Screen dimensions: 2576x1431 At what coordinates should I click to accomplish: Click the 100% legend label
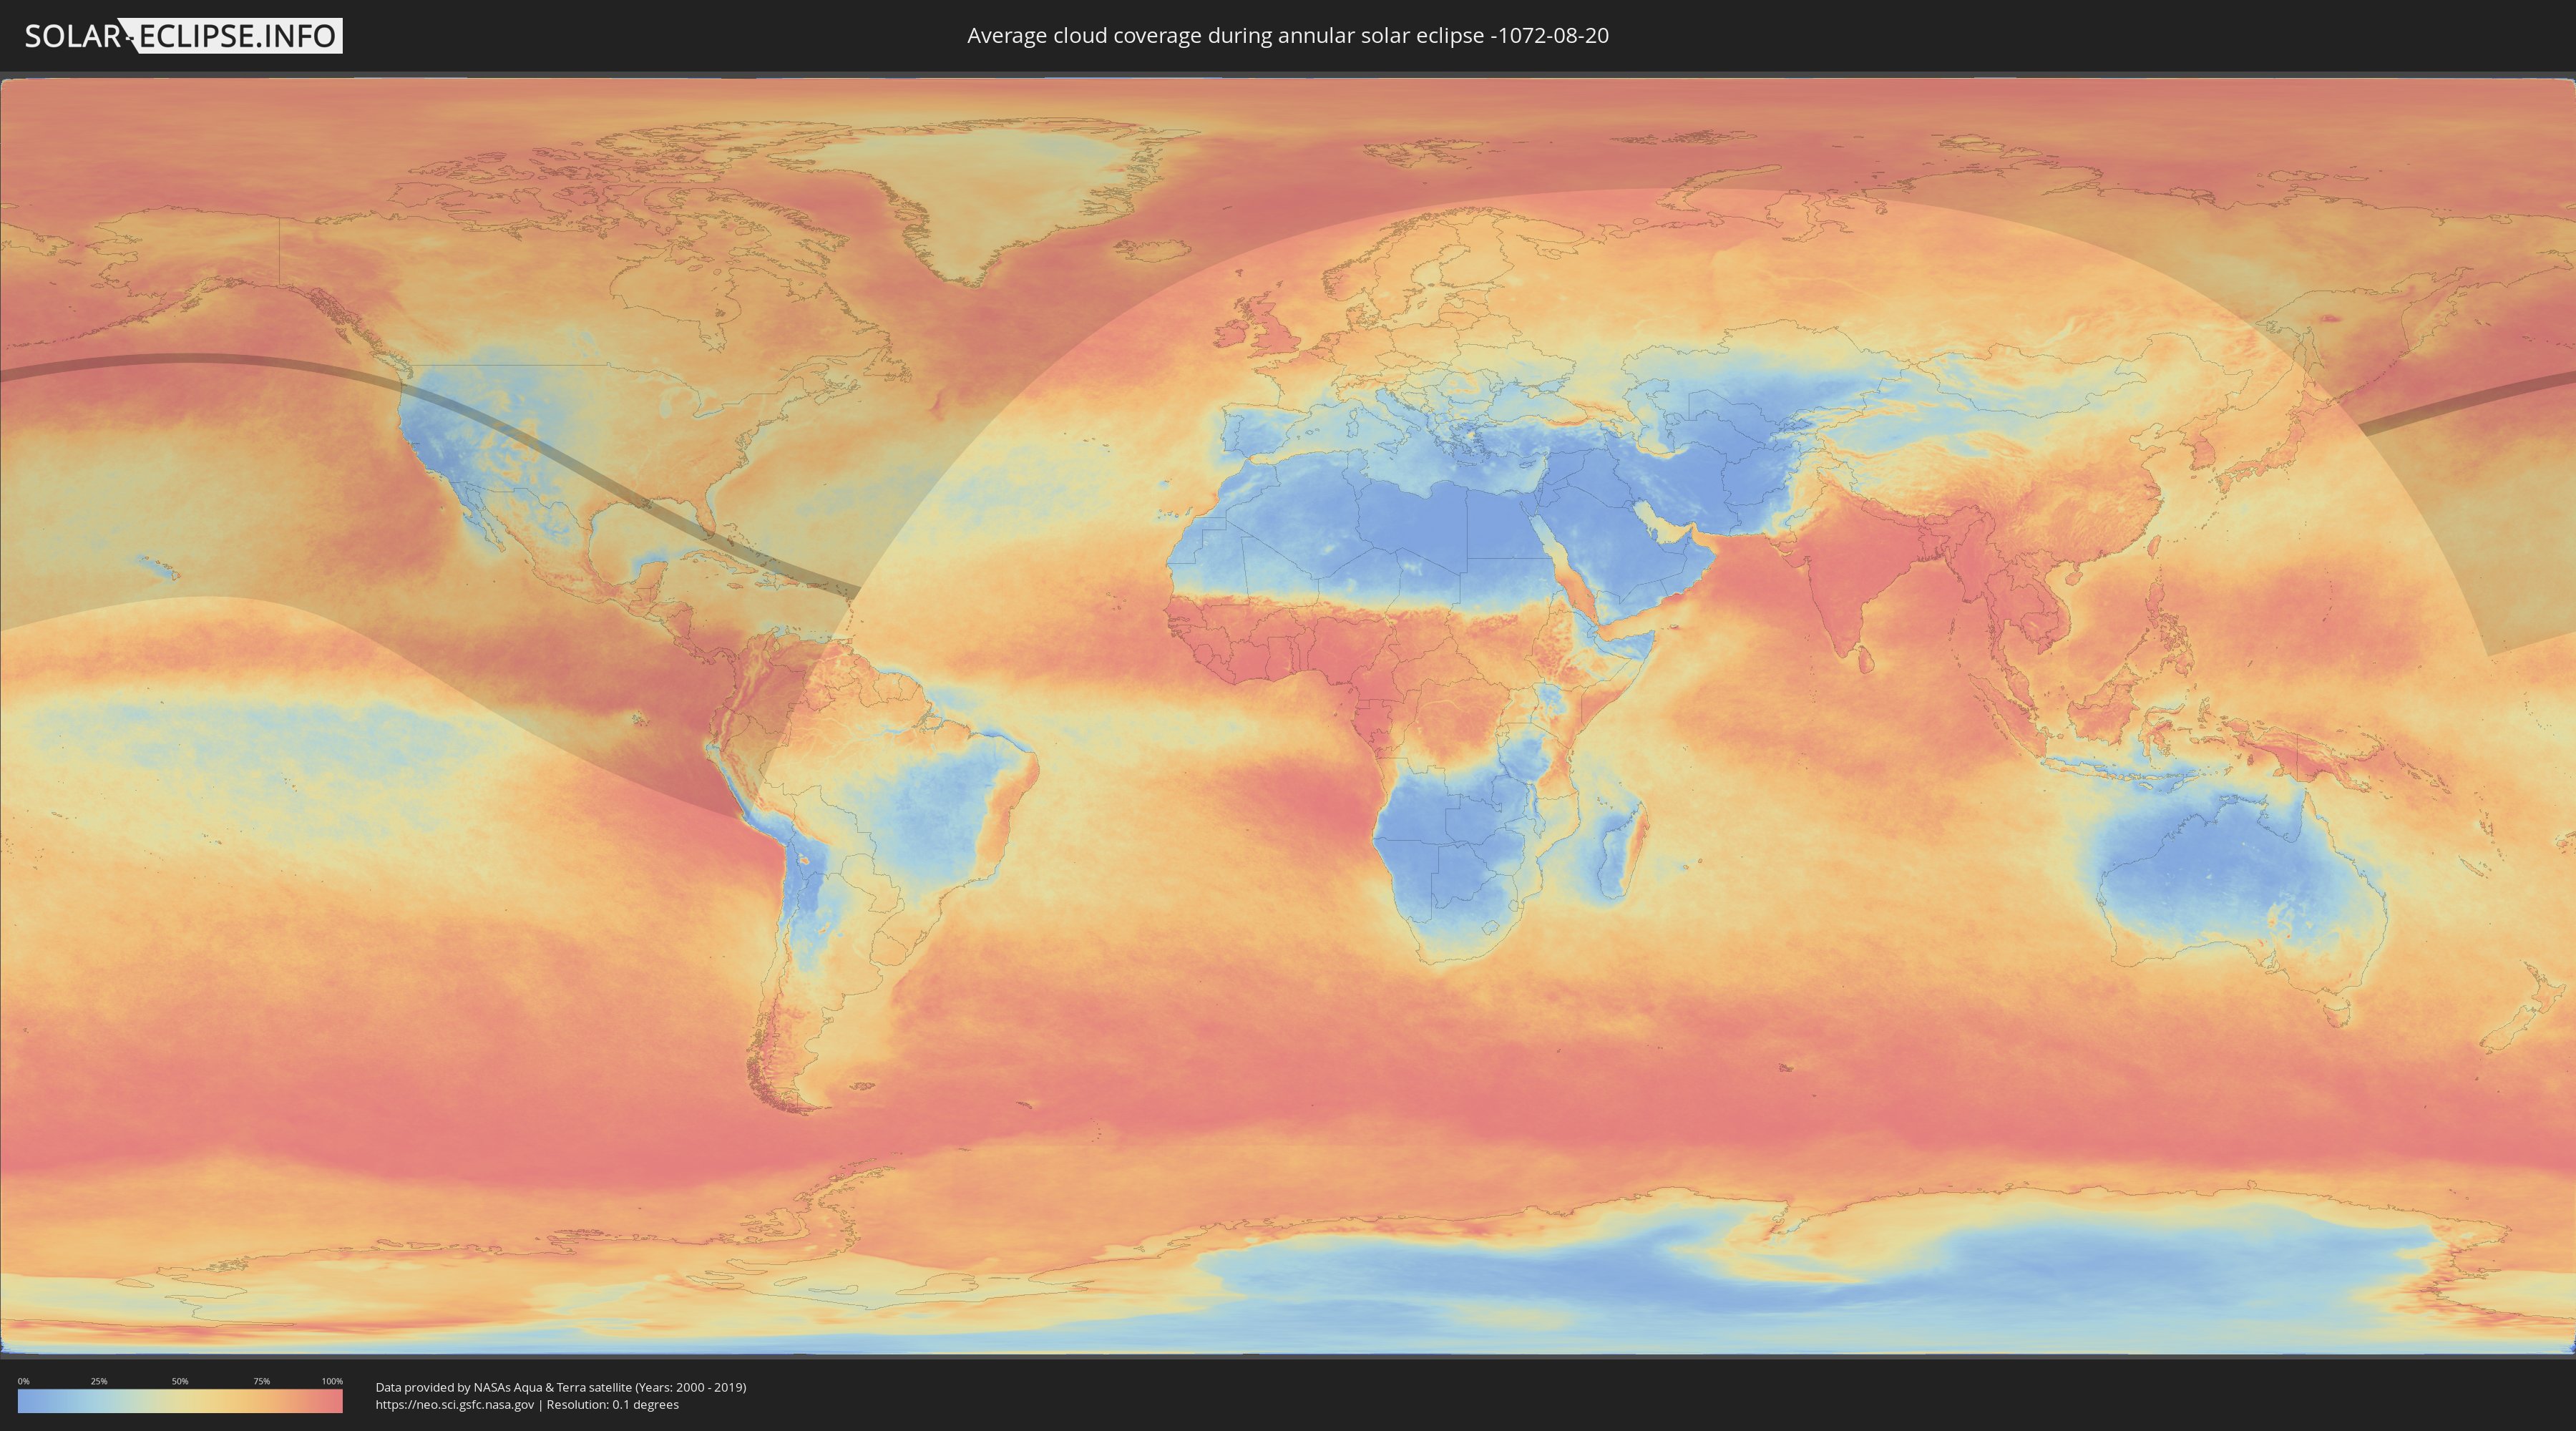pyautogui.click(x=332, y=1381)
